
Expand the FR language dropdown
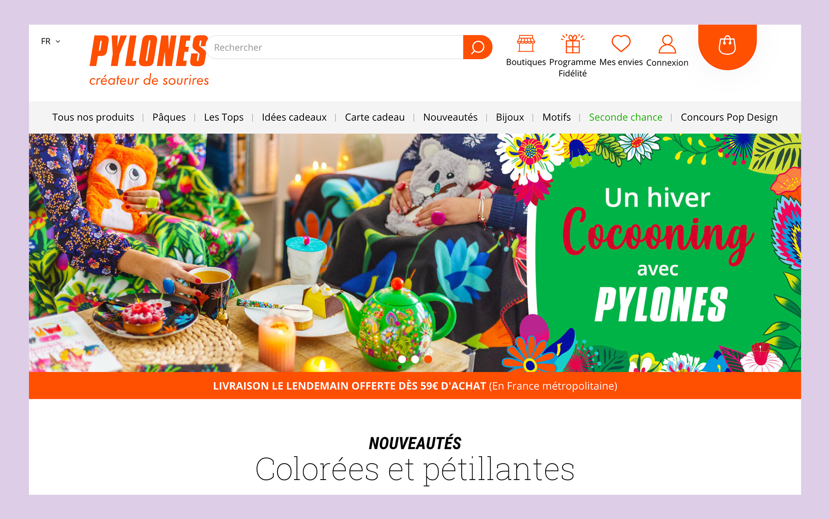tap(51, 41)
